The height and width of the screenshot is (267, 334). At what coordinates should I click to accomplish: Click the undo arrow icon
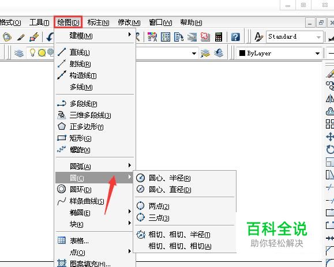pyautogui.click(x=50, y=37)
